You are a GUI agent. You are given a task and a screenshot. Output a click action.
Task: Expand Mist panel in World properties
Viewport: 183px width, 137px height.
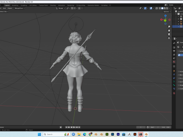[180, 75]
